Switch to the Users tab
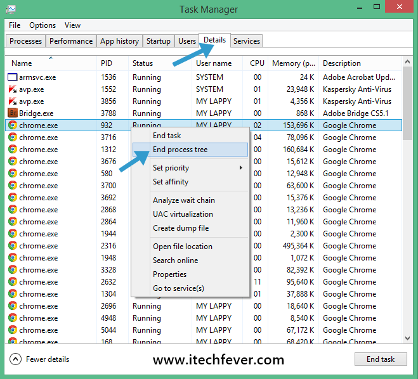Screen dimensions: 418x379 point(187,41)
